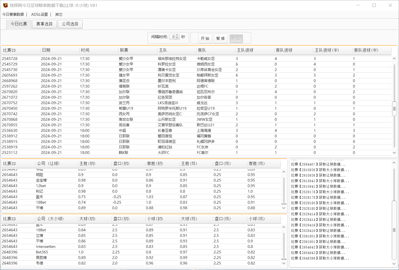Viewport: 399px width, 270px height.
Task: Select the 18Bet handicap row
Action: click(141, 202)
